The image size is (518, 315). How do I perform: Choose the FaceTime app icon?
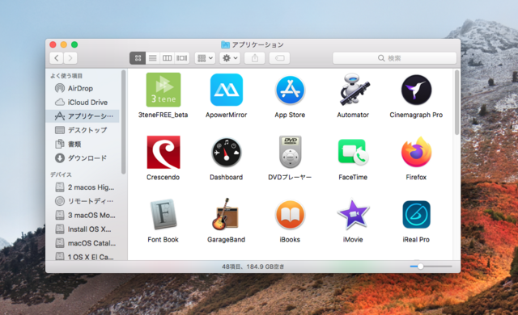point(353,152)
